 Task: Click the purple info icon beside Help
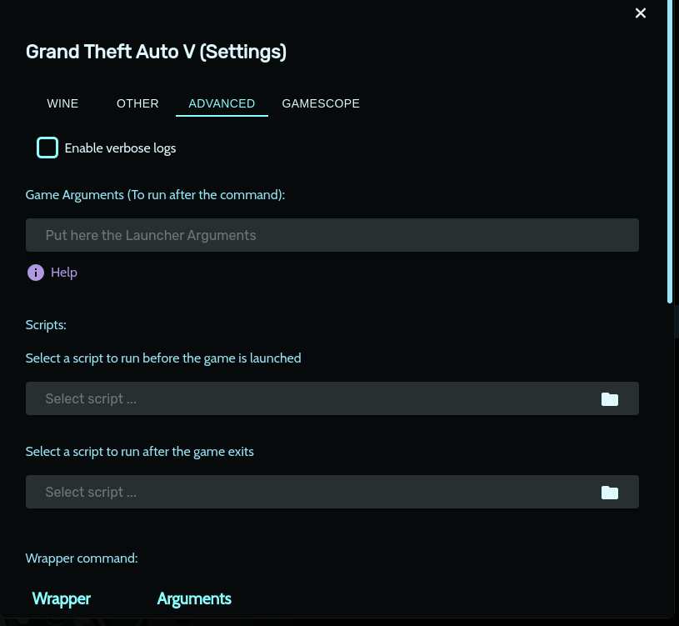[x=35, y=273]
